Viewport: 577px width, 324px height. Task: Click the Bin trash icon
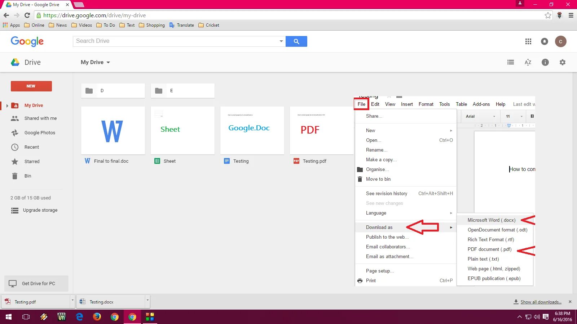tap(15, 176)
